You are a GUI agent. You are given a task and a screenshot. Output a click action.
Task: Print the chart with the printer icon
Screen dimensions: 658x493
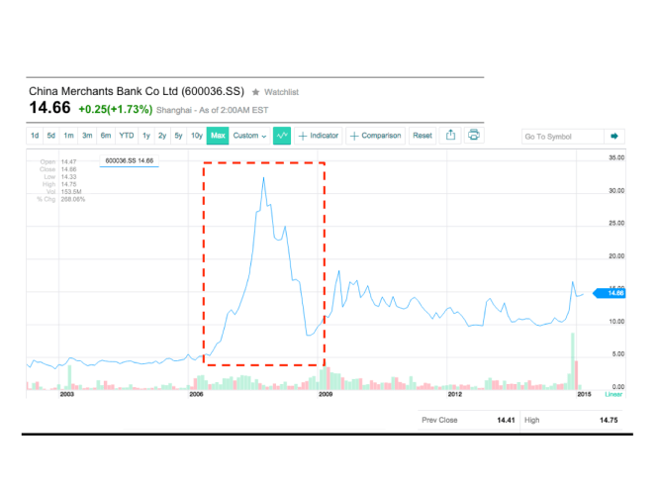coord(474,136)
